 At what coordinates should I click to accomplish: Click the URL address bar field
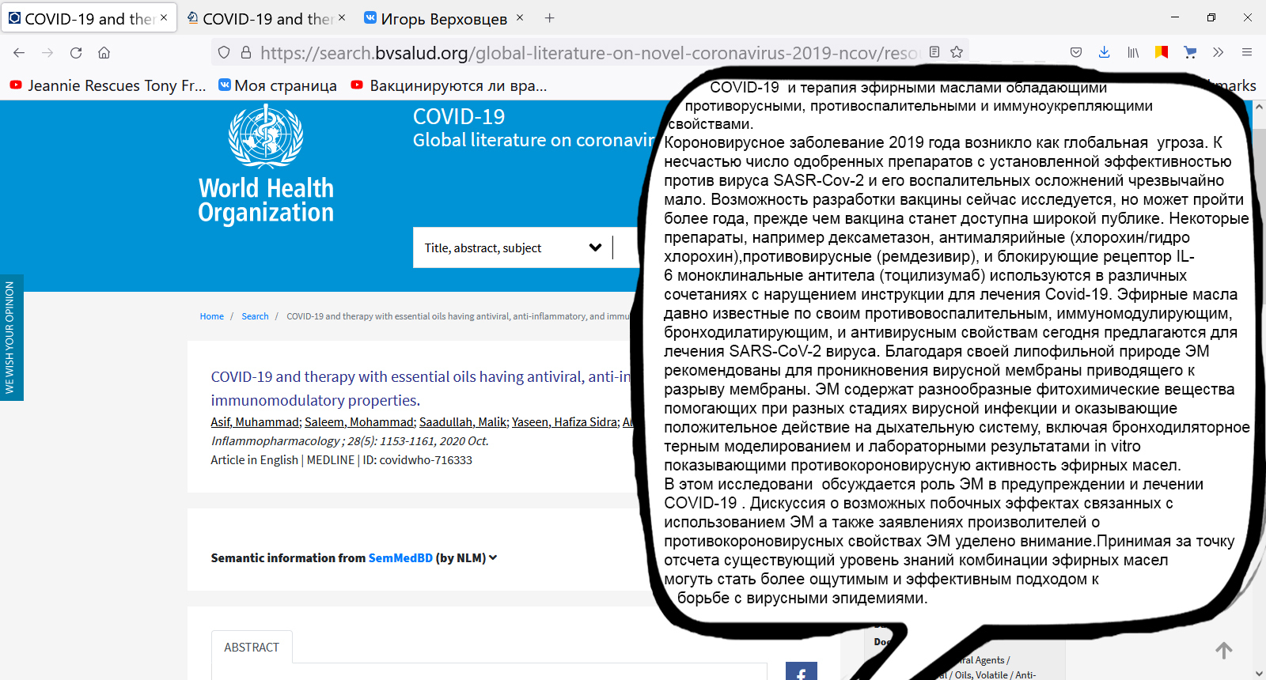click(586, 53)
